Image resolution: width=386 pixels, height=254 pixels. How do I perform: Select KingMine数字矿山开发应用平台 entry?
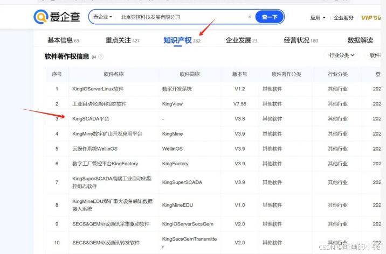click(x=107, y=134)
